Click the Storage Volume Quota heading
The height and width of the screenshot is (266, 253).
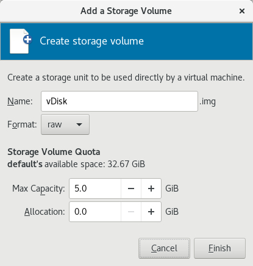[x=54, y=152]
